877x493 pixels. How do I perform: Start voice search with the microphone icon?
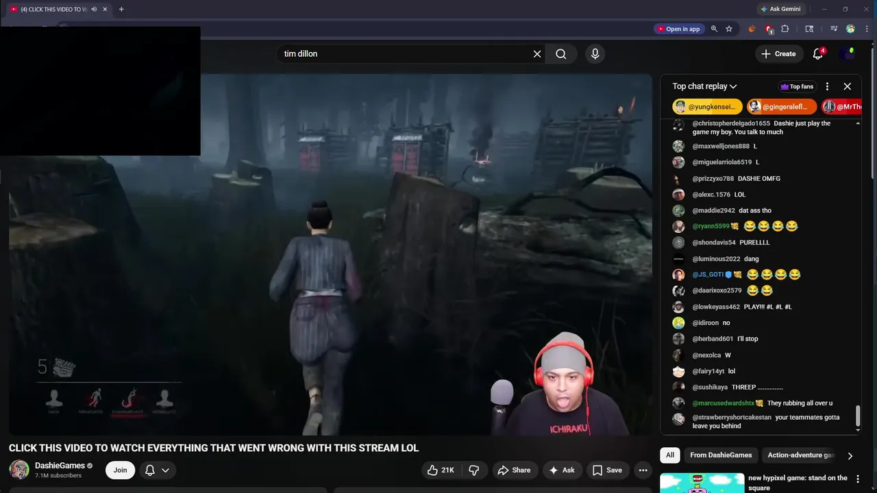[x=595, y=53]
